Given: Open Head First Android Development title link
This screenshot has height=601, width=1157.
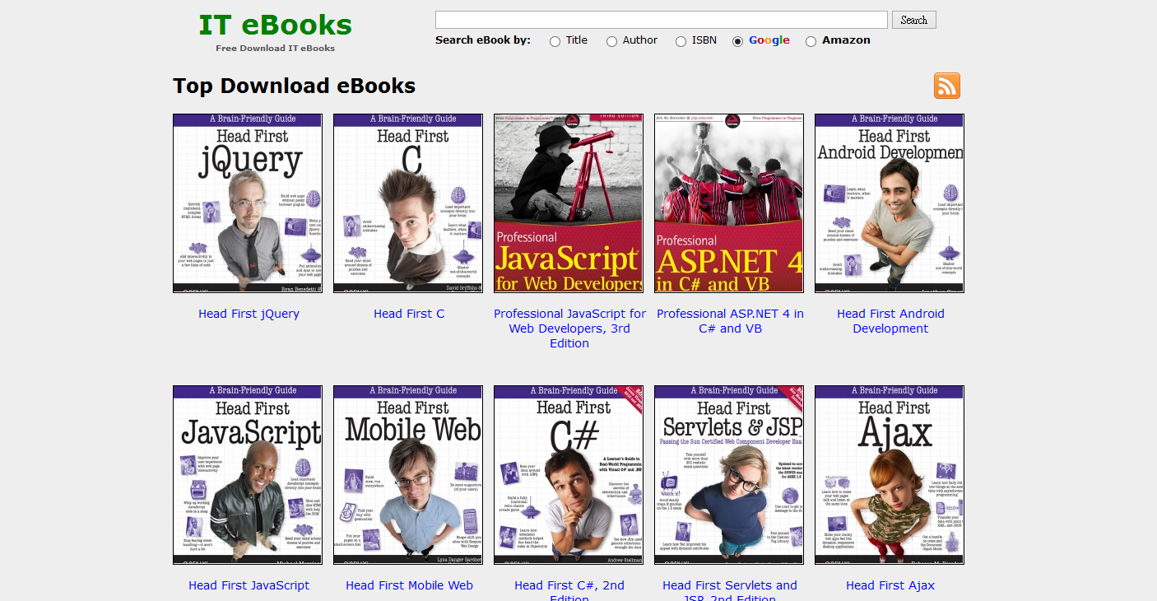Looking at the screenshot, I should 890,321.
